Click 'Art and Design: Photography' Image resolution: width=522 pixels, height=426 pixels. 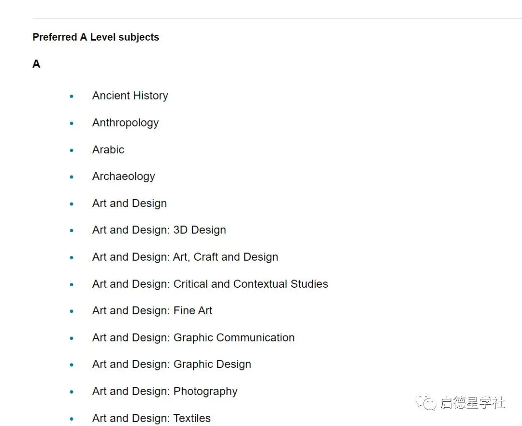(x=165, y=391)
